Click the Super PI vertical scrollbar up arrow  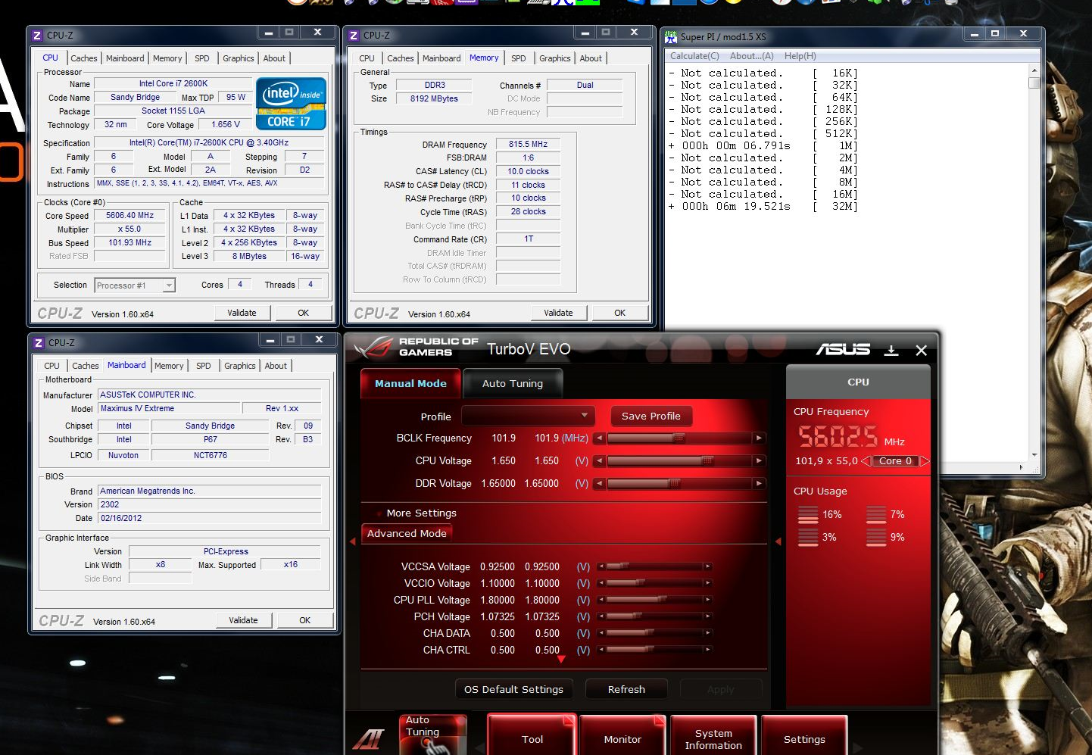point(1034,70)
